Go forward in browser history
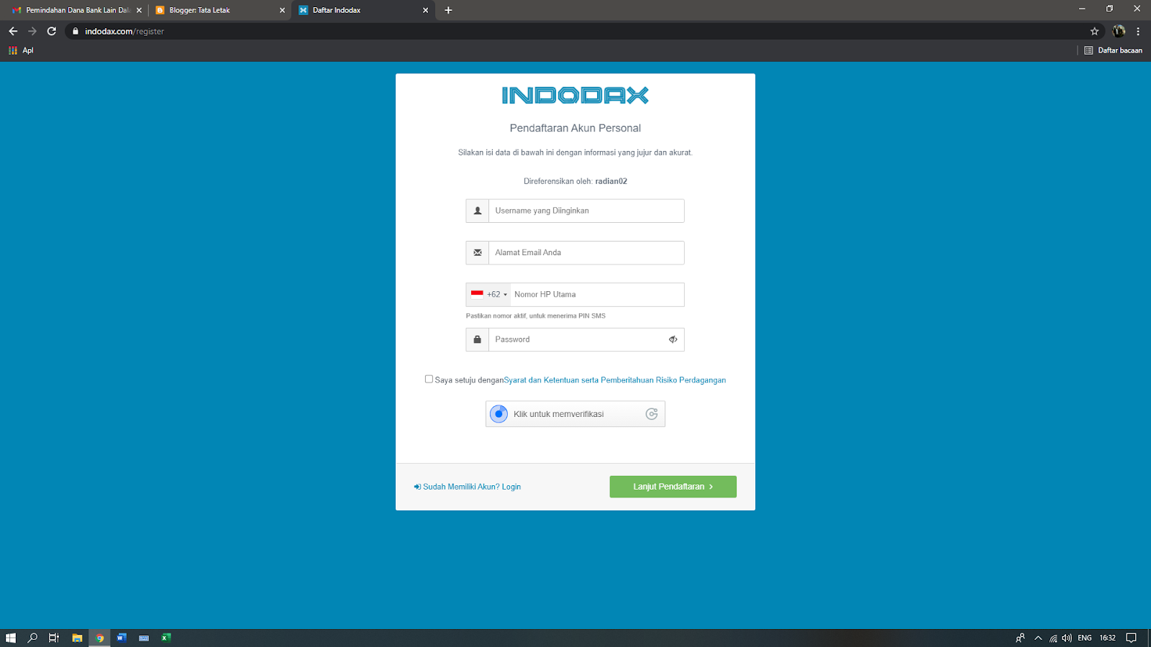This screenshot has height=647, width=1151. (x=32, y=31)
